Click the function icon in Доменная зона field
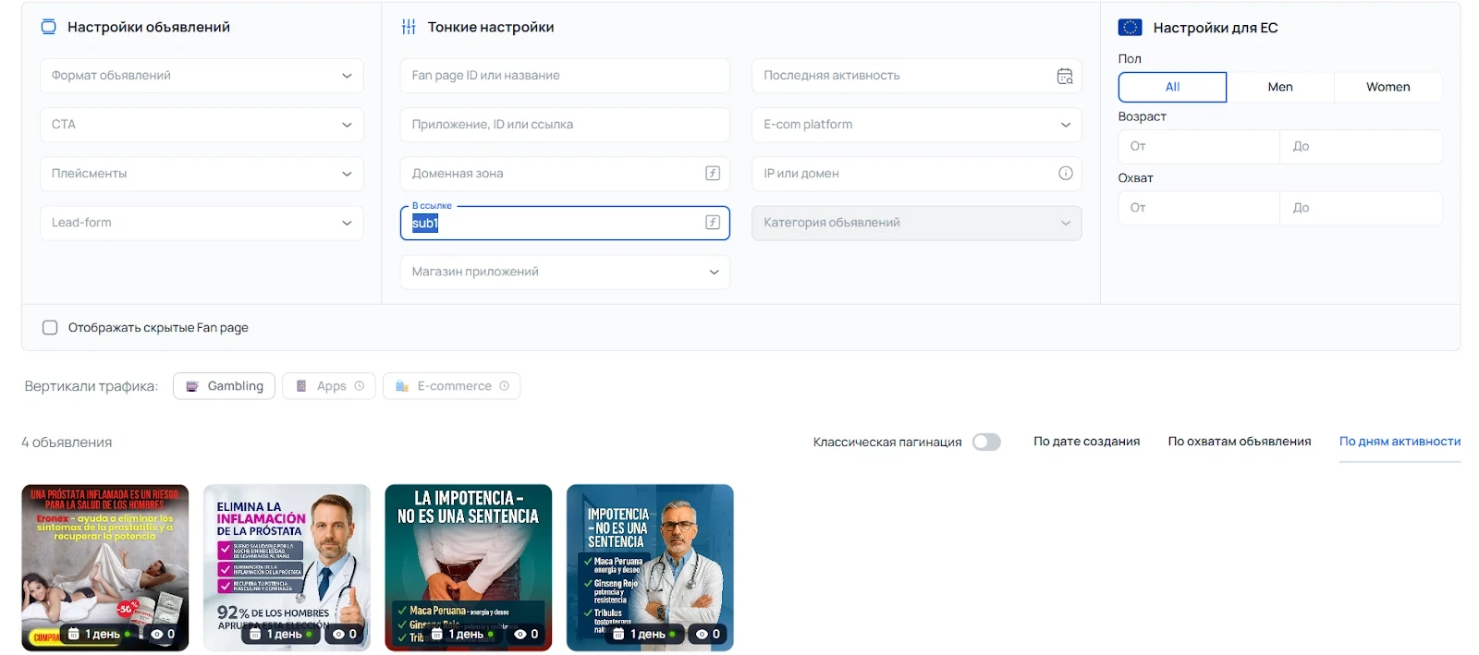Screen dimensions: 1479x655 pos(713,174)
